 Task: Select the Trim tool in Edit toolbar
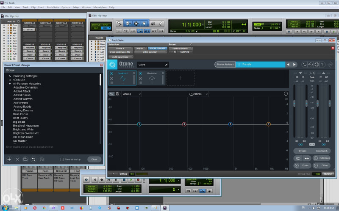(128, 24)
